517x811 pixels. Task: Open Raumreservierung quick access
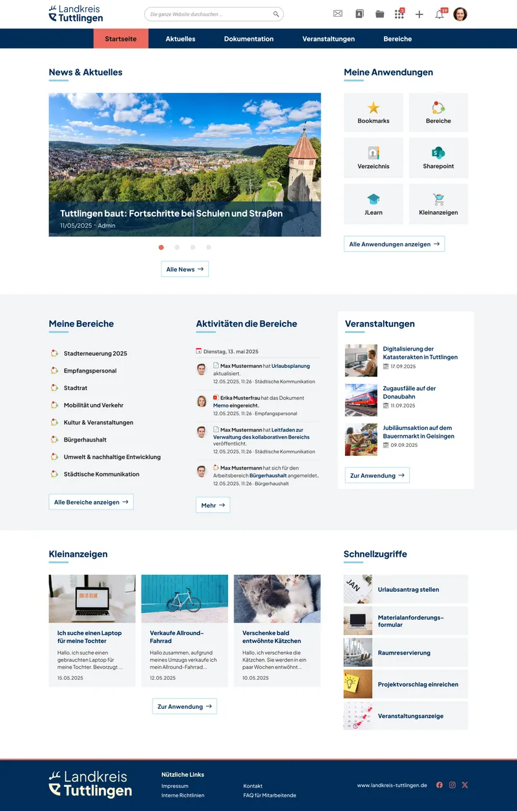(x=406, y=653)
